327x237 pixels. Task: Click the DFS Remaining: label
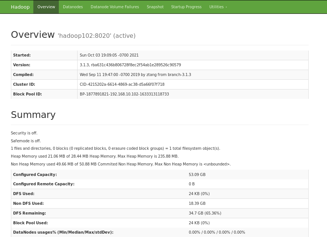[30, 213]
